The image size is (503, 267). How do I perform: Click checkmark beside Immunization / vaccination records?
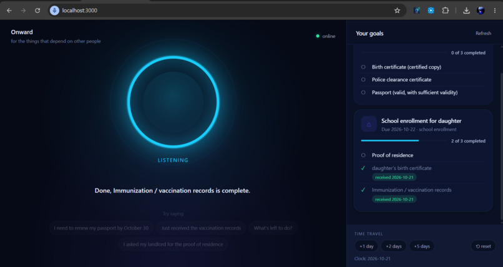[363, 190]
